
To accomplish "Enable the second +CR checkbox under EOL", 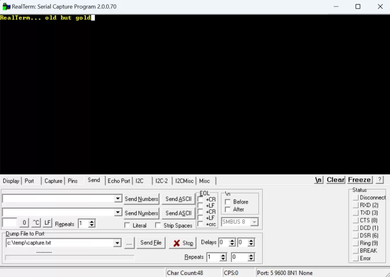I will click(x=200, y=212).
